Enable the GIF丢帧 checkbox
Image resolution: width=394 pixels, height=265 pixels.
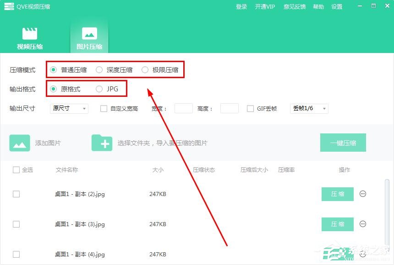(251, 109)
